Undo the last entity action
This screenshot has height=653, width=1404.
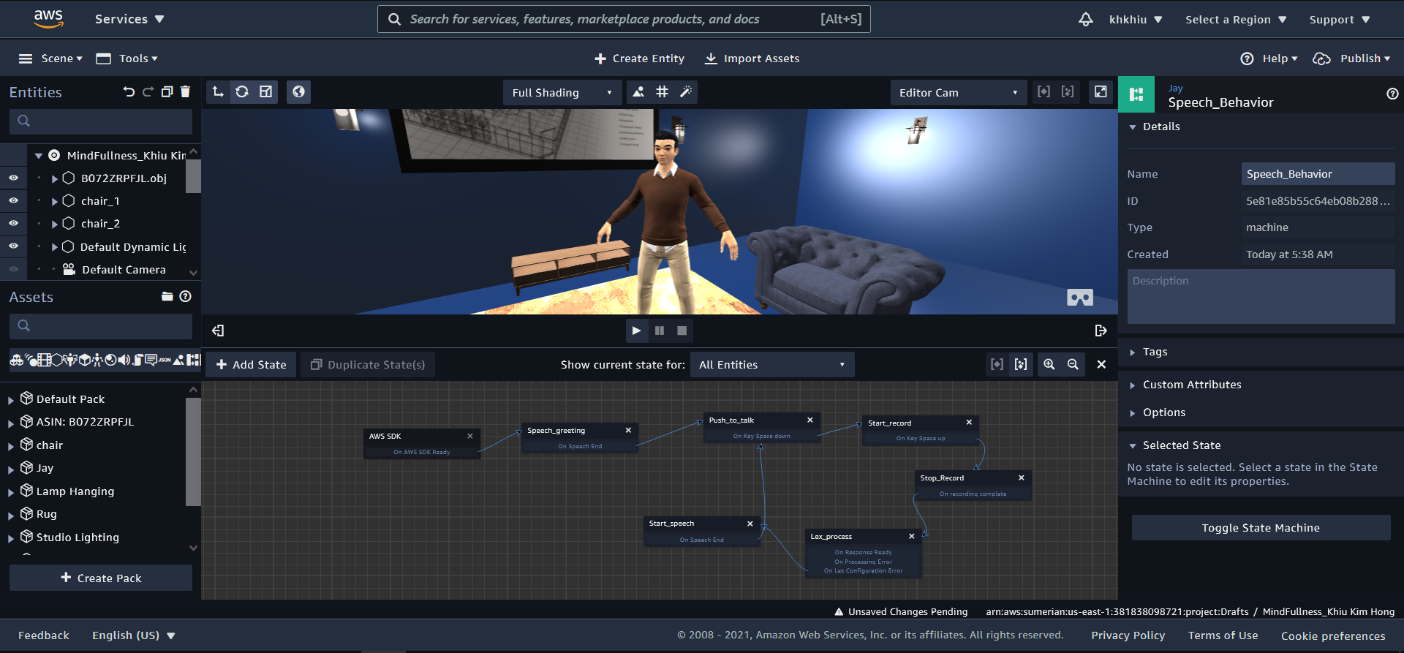(x=129, y=92)
